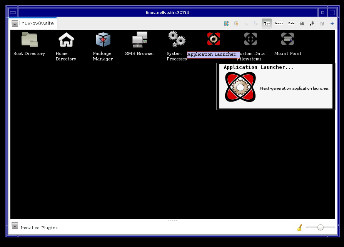Click the refresh arrow toolbar icon

click(x=246, y=23)
